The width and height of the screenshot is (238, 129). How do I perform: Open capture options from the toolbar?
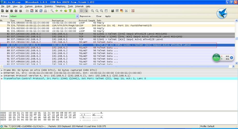click(7, 11)
